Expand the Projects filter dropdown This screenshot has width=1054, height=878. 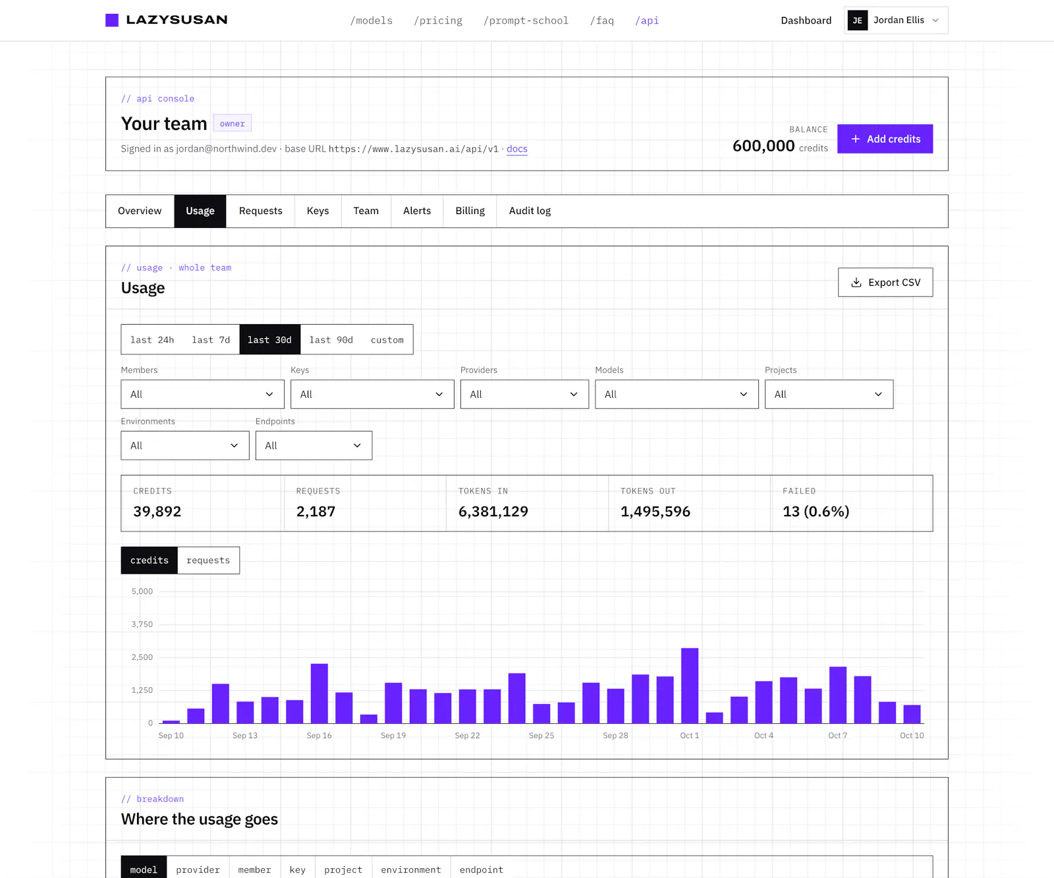829,395
